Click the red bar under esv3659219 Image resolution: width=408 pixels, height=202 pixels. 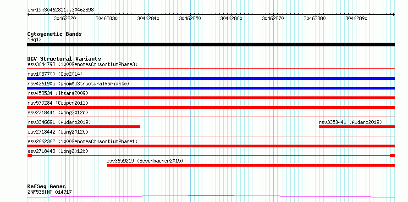[251, 165]
